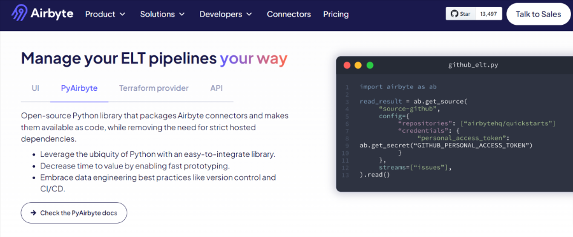This screenshot has width=573, height=237.
Task: Open the Product menu
Action: point(105,14)
